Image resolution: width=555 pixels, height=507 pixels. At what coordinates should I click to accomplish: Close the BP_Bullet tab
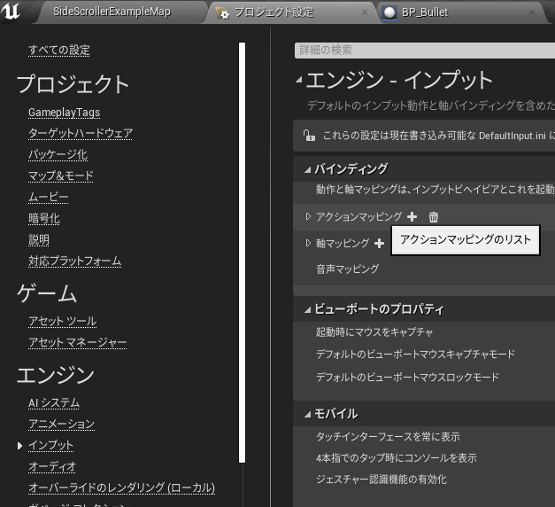[532, 12]
